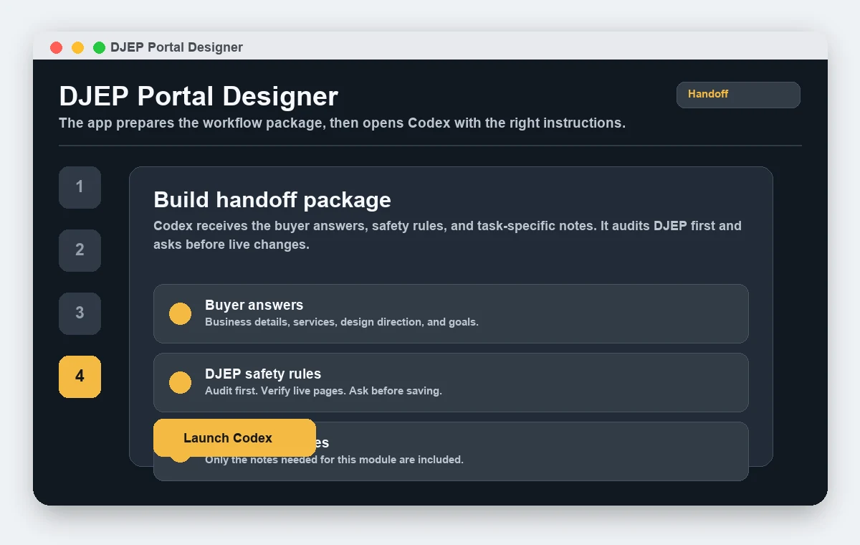Click the Handoff status badge
This screenshot has width=860, height=545.
pos(738,95)
